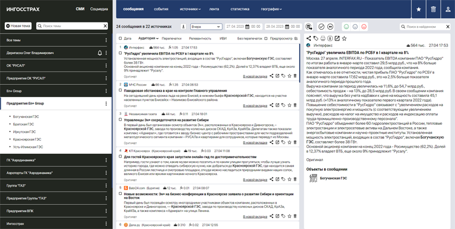Image resolution: width=455 pixels, height=229 pixels.
Task: Open Аудитория sort dropdown
Action: [148, 38]
